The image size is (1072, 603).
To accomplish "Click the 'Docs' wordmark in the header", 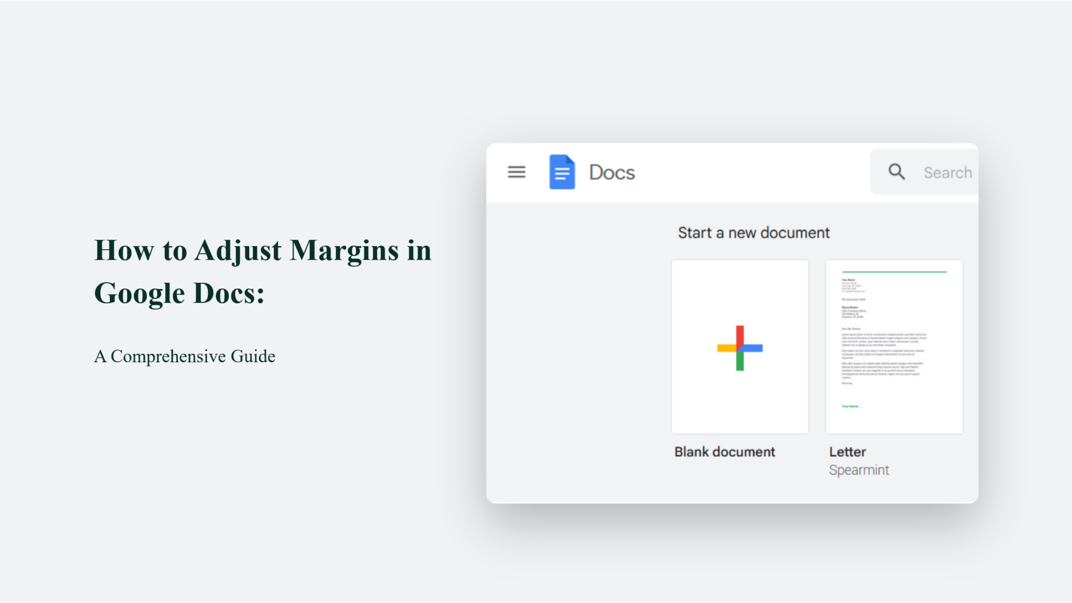I will pyautogui.click(x=611, y=172).
